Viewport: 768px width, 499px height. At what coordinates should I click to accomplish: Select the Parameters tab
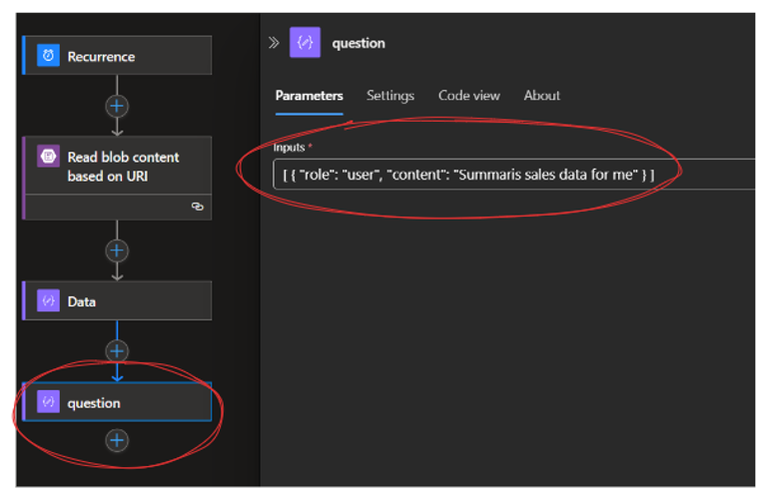point(309,96)
